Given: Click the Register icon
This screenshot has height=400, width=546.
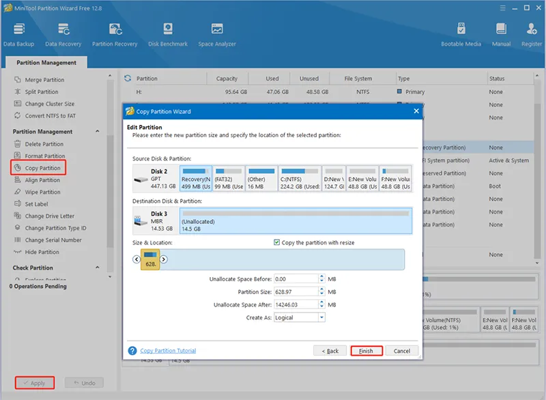Looking at the screenshot, I should click(532, 29).
